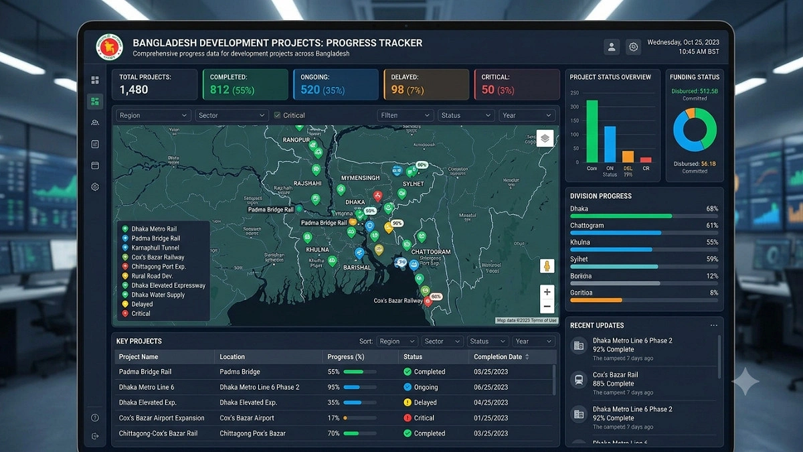
Task: Click the Terms of Use map link
Action: click(543, 321)
